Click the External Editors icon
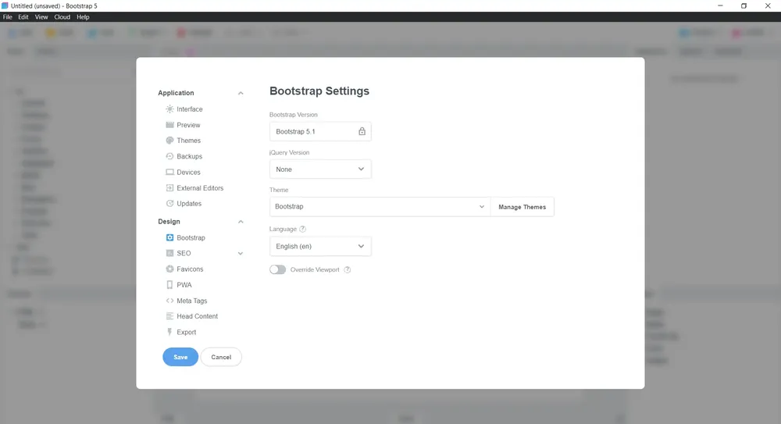The width and height of the screenshot is (781, 424). (x=169, y=188)
